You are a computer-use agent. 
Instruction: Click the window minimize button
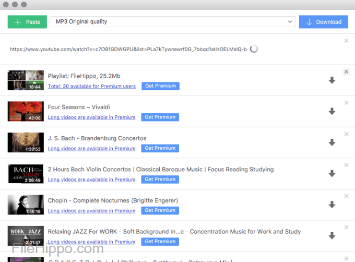pos(15,4)
